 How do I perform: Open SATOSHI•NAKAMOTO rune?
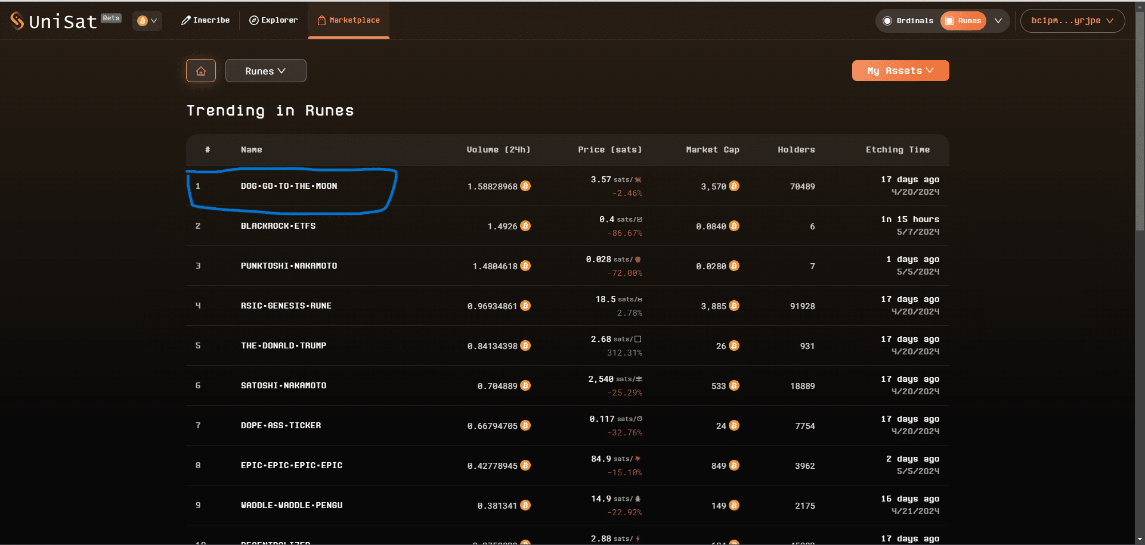pyautogui.click(x=283, y=385)
